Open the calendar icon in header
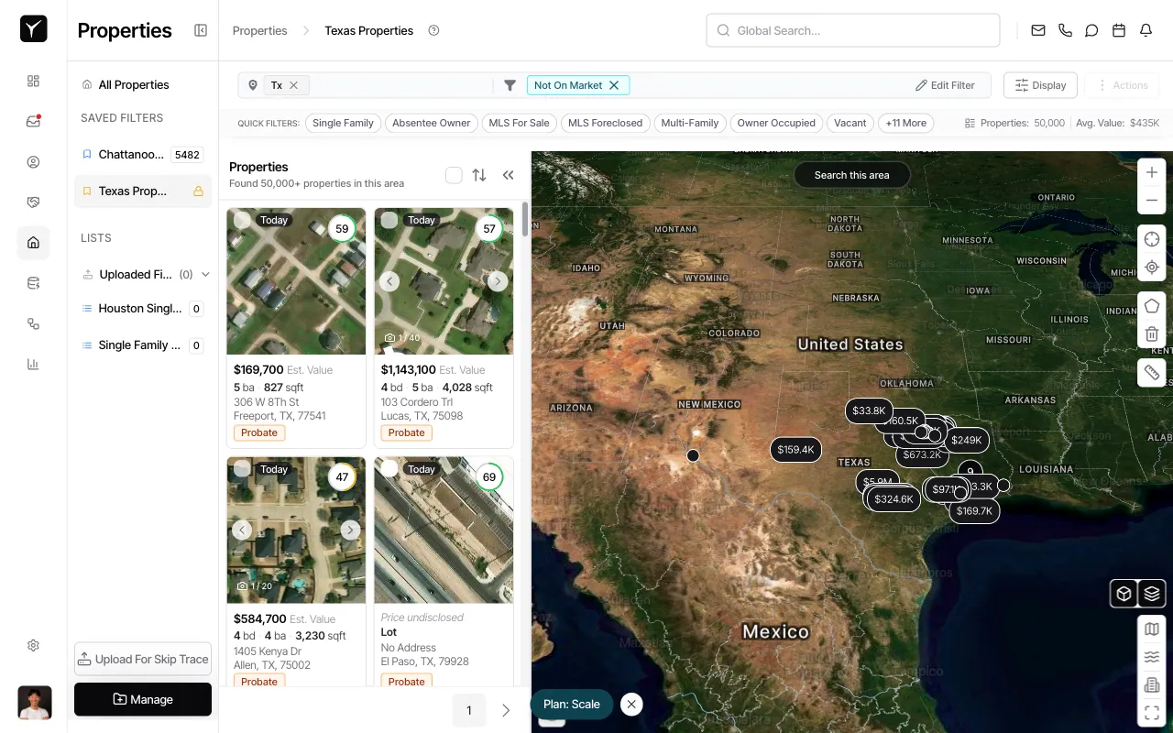Image resolution: width=1173 pixels, height=733 pixels. 1119,30
